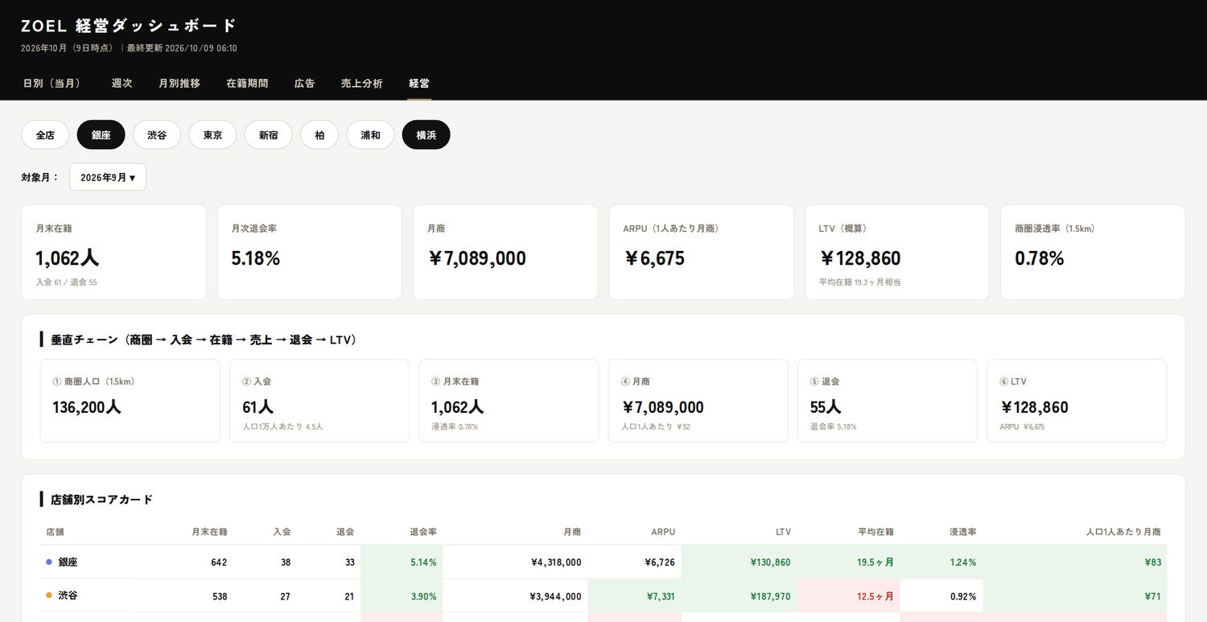This screenshot has height=622, width=1207.
Task: Select the 経営 tab
Action: (x=419, y=83)
